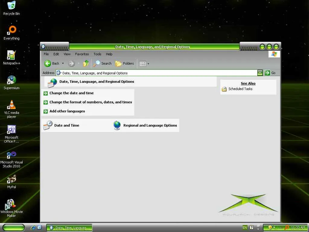Viewport: 309px width, 232px height.
Task: Open the Tools menu
Action: point(97,54)
